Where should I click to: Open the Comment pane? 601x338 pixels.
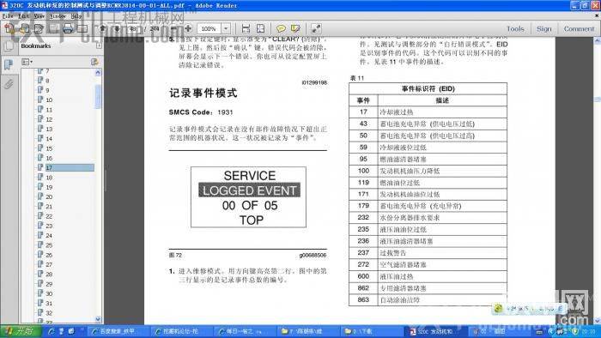[579, 28]
